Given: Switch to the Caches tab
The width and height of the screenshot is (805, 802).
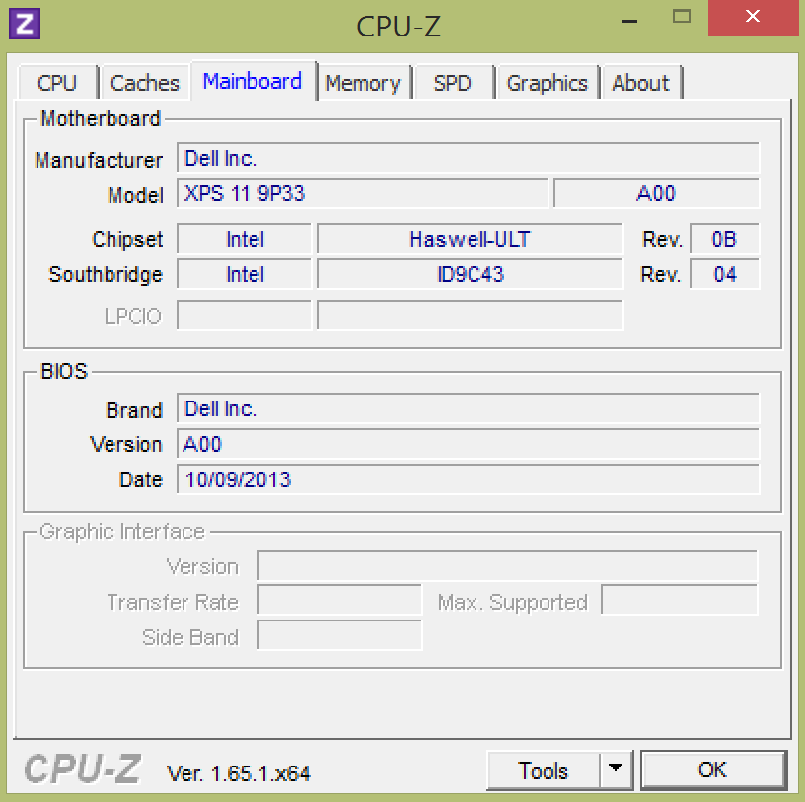Looking at the screenshot, I should click(145, 82).
